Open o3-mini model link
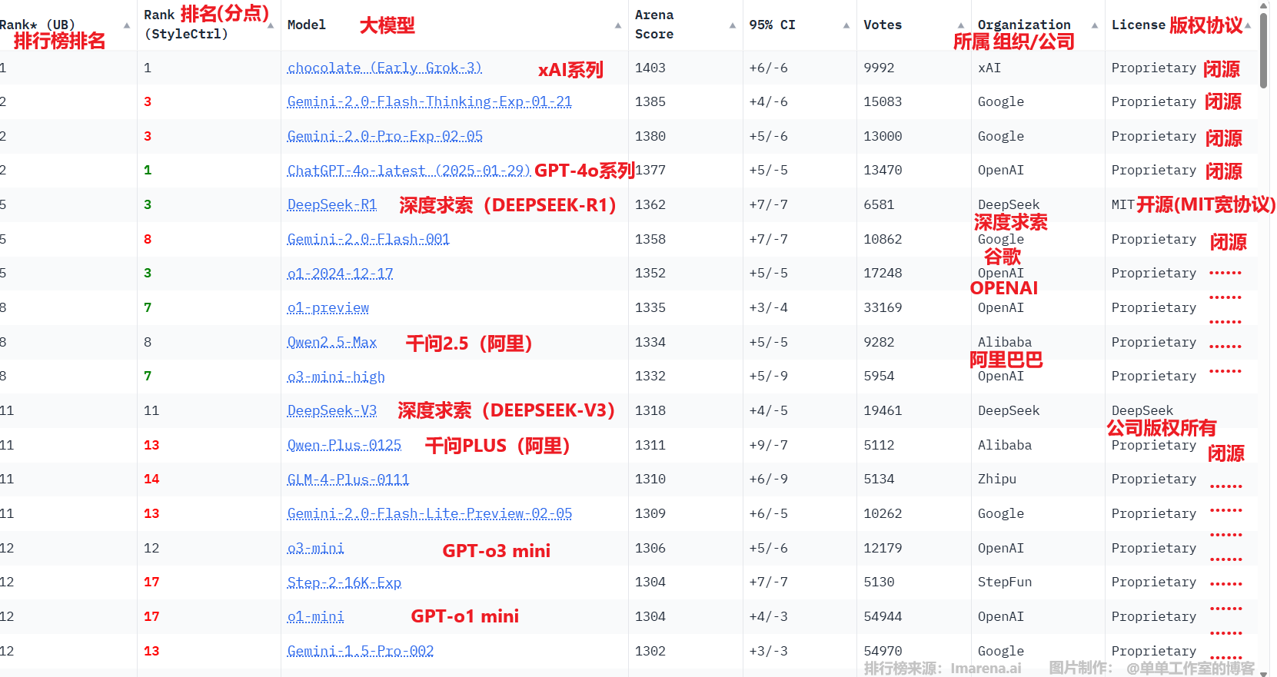The height and width of the screenshot is (677, 1277). click(315, 548)
